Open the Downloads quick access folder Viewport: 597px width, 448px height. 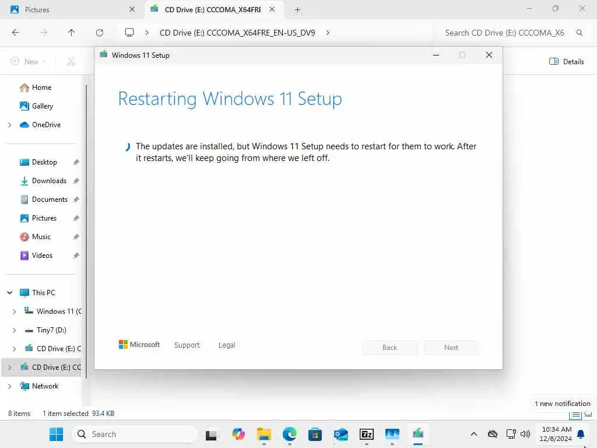[x=43, y=181]
